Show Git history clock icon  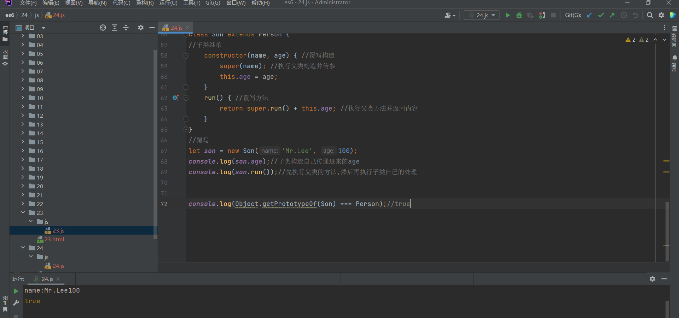624,15
